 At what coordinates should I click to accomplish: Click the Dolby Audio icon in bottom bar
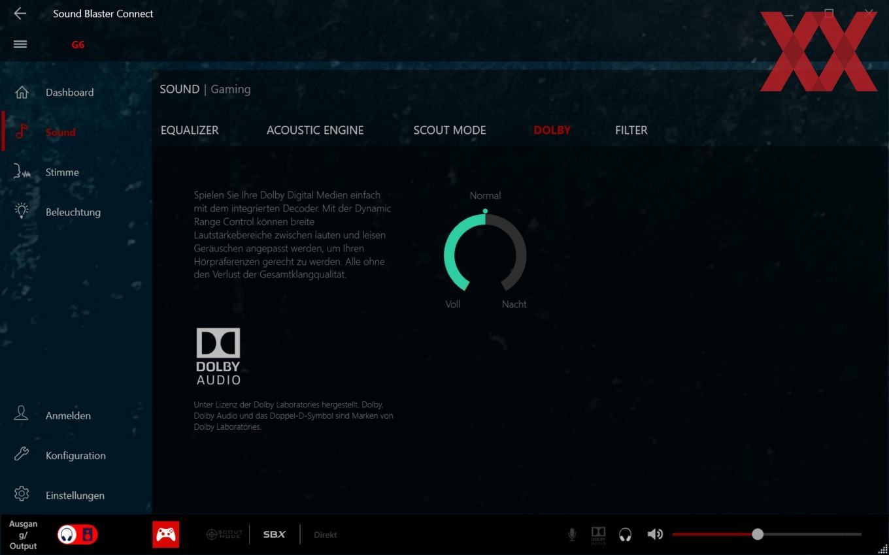coord(598,535)
